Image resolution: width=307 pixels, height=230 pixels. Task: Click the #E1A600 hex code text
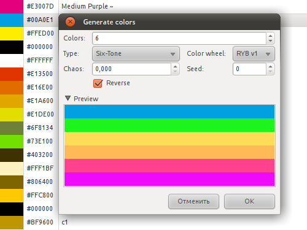(40, 101)
